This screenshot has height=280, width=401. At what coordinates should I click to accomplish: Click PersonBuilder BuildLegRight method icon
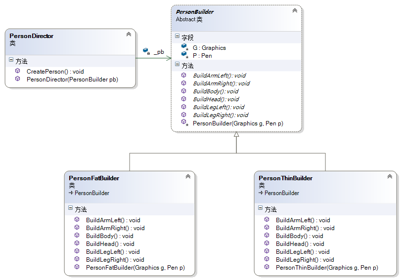point(183,115)
